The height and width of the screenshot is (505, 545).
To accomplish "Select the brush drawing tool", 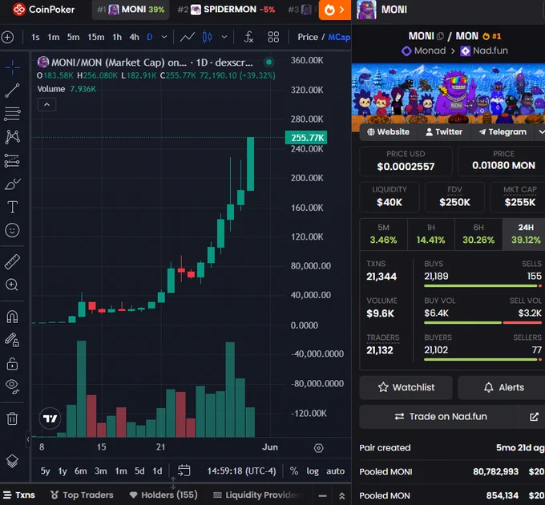I will coord(13,184).
